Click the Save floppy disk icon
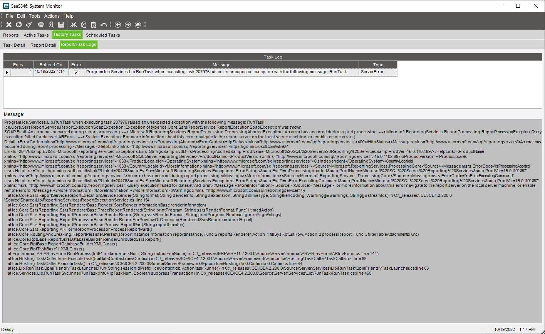Screen dimensions: 545x334 61,25
